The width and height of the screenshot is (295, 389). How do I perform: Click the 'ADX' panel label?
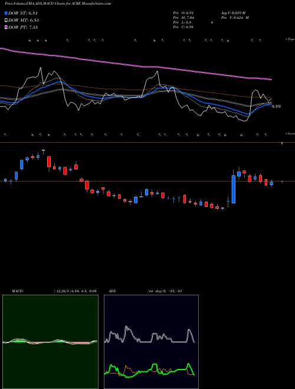(x=113, y=291)
